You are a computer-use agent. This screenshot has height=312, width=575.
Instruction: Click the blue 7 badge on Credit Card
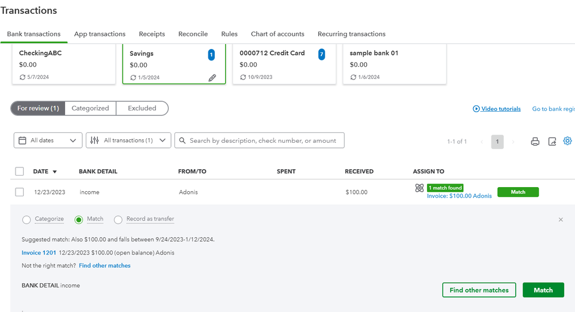[321, 55]
